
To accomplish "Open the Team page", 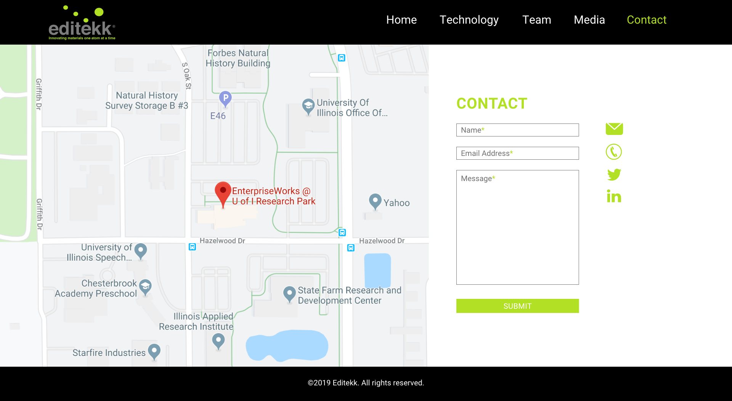I will 536,20.
